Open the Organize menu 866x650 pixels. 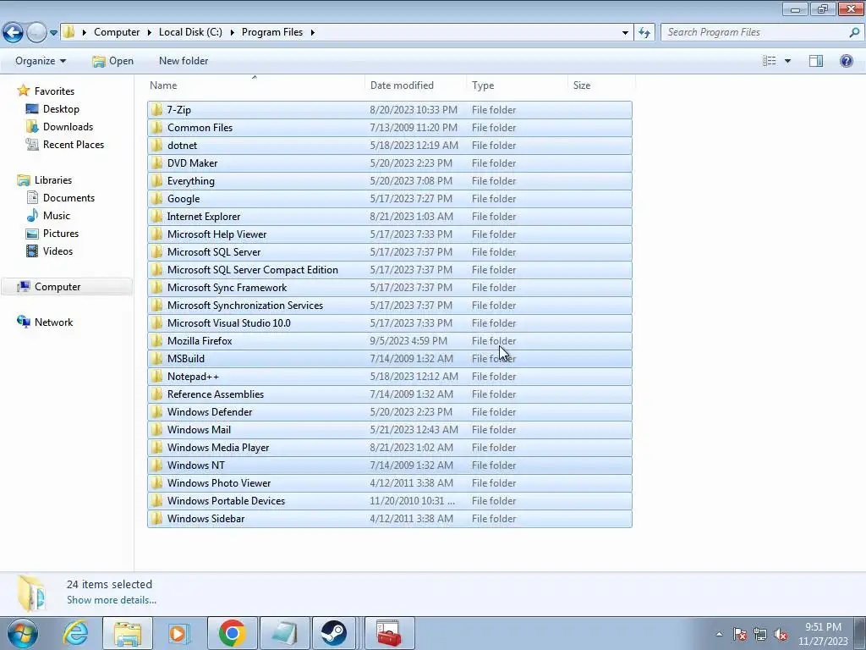pyautogui.click(x=41, y=61)
